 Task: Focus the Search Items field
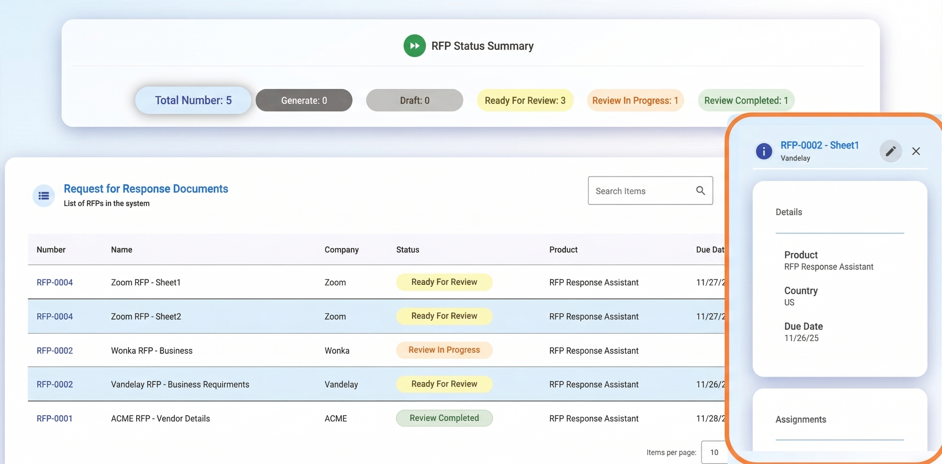pos(650,190)
